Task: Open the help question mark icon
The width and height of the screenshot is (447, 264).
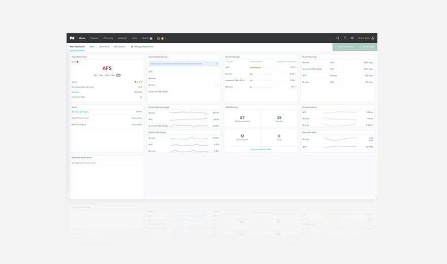Action: click(345, 38)
